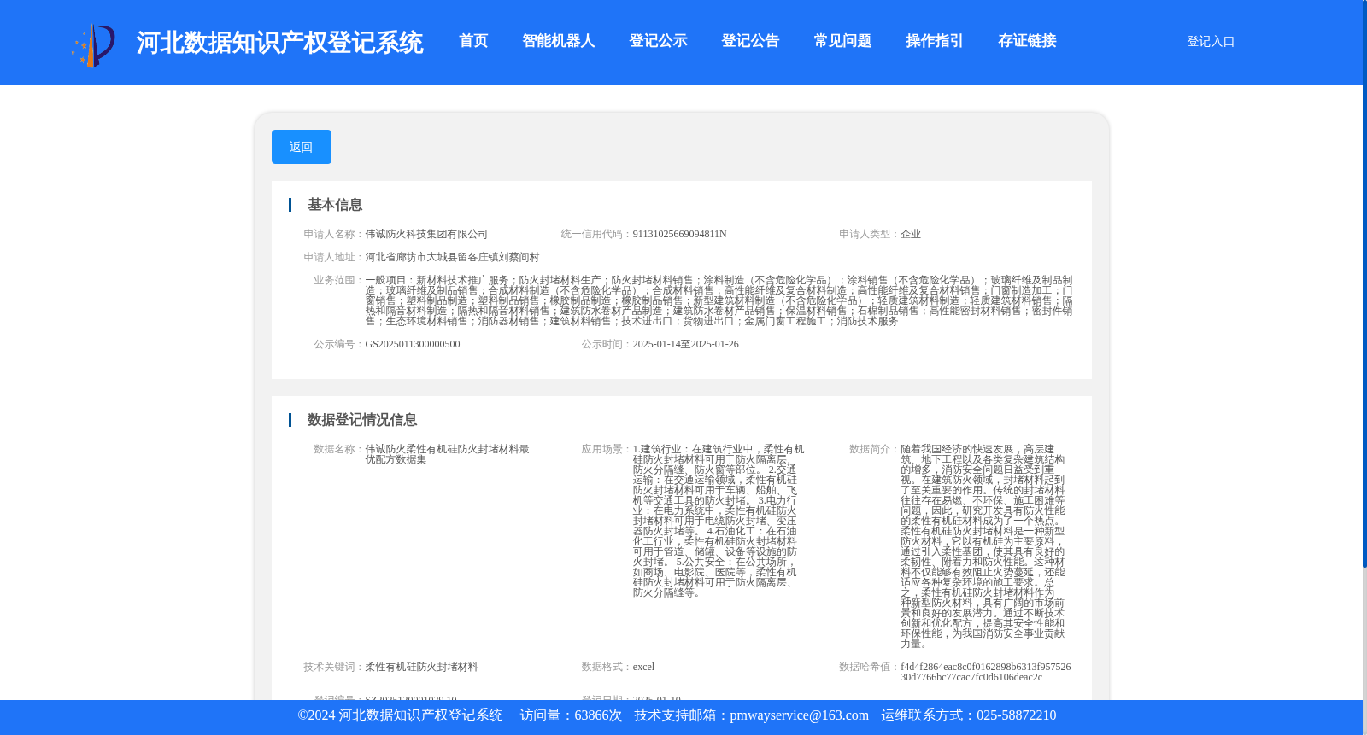The width and height of the screenshot is (1367, 735).
Task: Select the data hash value text
Action: 985,672
